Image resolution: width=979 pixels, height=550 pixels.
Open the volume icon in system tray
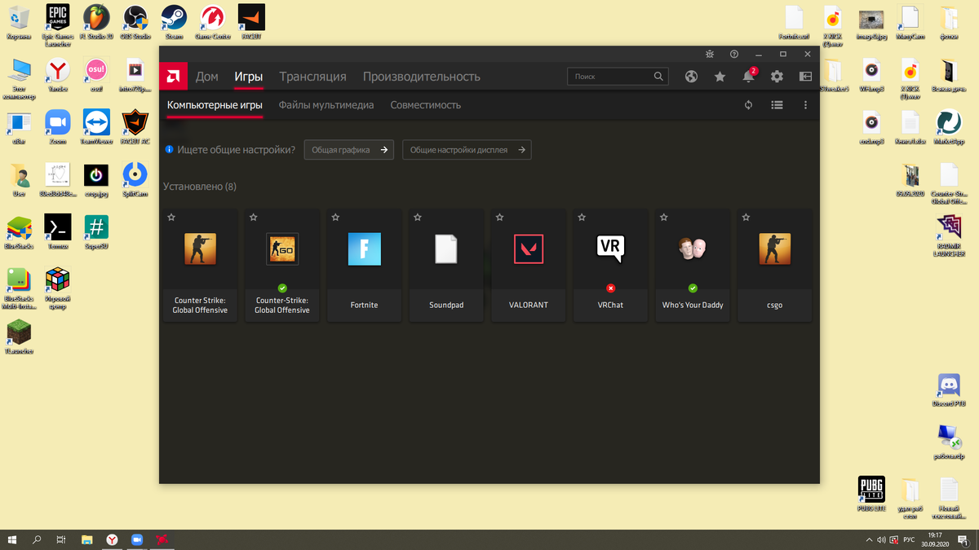[880, 539]
